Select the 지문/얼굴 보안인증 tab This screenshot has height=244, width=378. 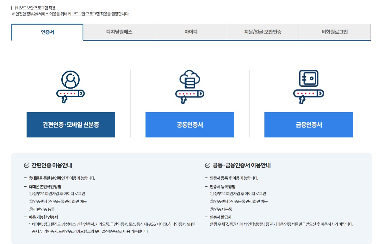pyautogui.click(x=263, y=32)
